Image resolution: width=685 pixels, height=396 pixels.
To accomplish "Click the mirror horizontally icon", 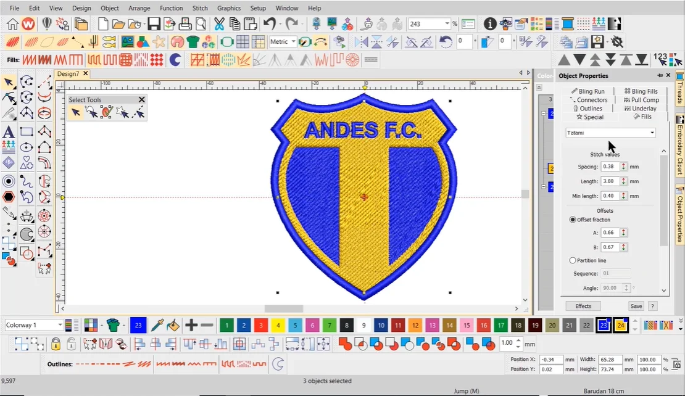I will tap(361, 42).
